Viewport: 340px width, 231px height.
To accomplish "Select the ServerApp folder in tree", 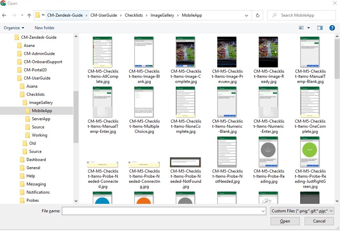I will [41, 119].
